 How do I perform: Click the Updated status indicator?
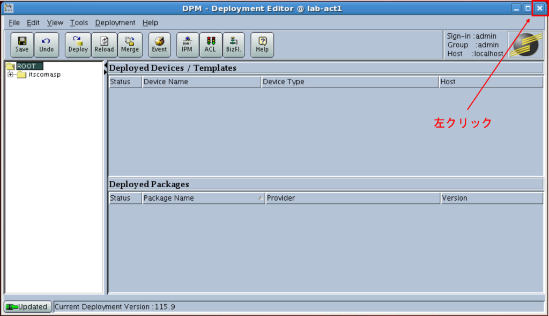click(28, 306)
